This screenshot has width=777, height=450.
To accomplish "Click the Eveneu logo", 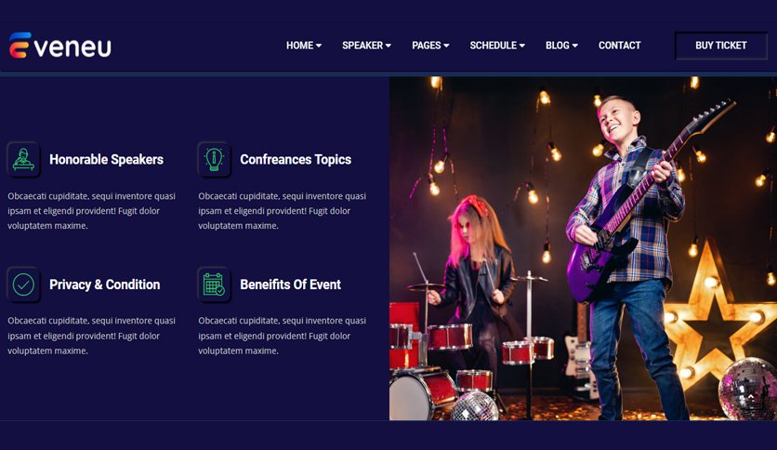I will [x=60, y=46].
